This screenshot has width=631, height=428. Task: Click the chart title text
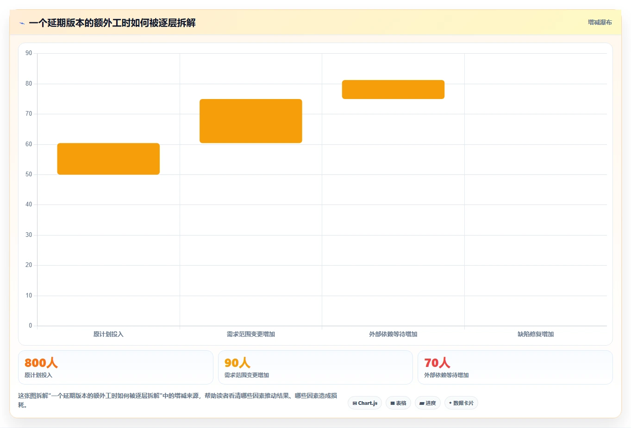pos(112,23)
